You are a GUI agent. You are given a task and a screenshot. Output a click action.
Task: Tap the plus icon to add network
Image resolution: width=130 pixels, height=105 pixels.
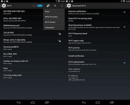tap(55, 6)
